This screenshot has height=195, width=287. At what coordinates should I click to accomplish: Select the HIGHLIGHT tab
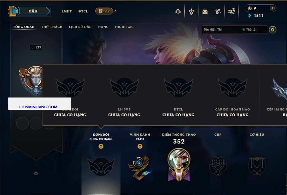(125, 27)
